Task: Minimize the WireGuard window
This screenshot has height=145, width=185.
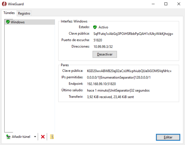Action: click(x=152, y=4)
